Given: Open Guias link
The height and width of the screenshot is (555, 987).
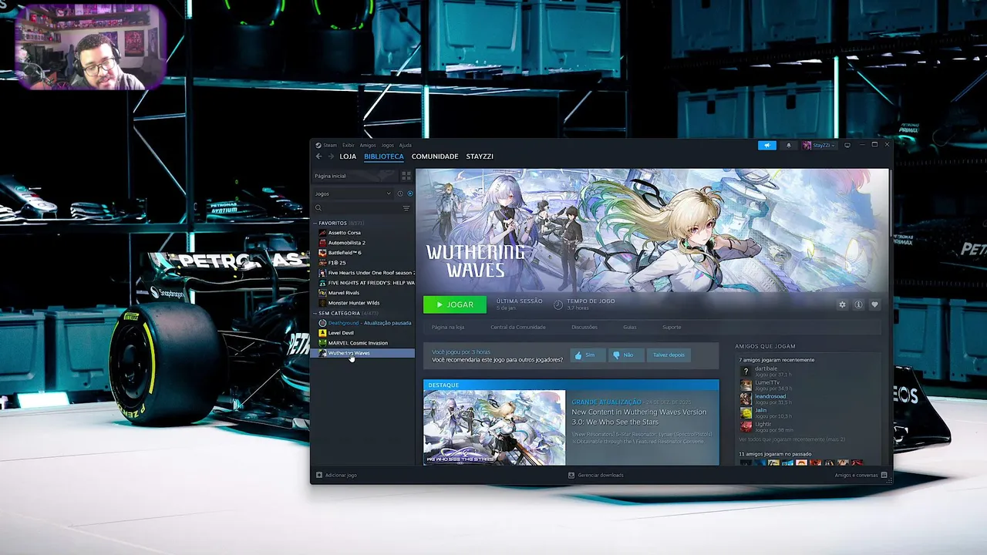Looking at the screenshot, I should pos(630,327).
